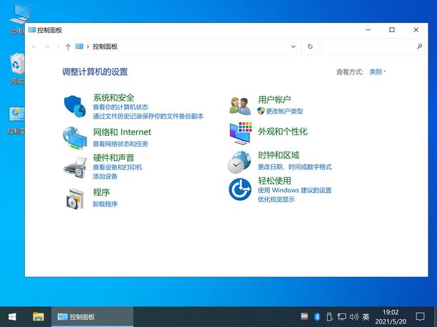
Task: Open the recent locations dropdown arrow
Action: [x=58, y=46]
